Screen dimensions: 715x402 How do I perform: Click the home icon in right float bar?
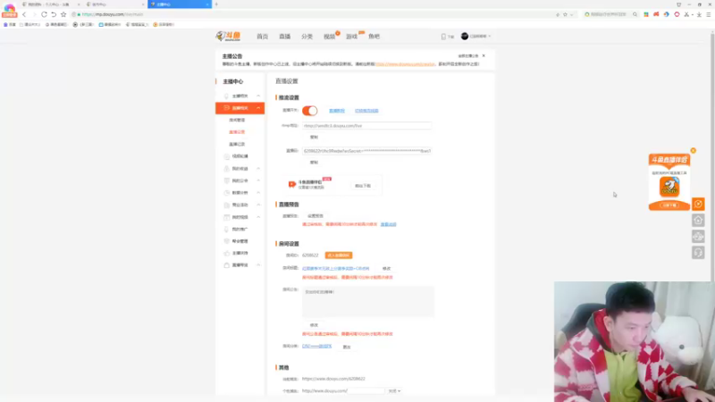[x=698, y=220]
